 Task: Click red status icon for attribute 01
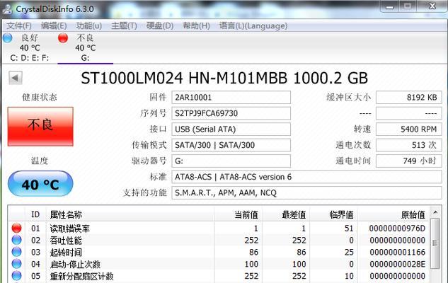(x=16, y=228)
